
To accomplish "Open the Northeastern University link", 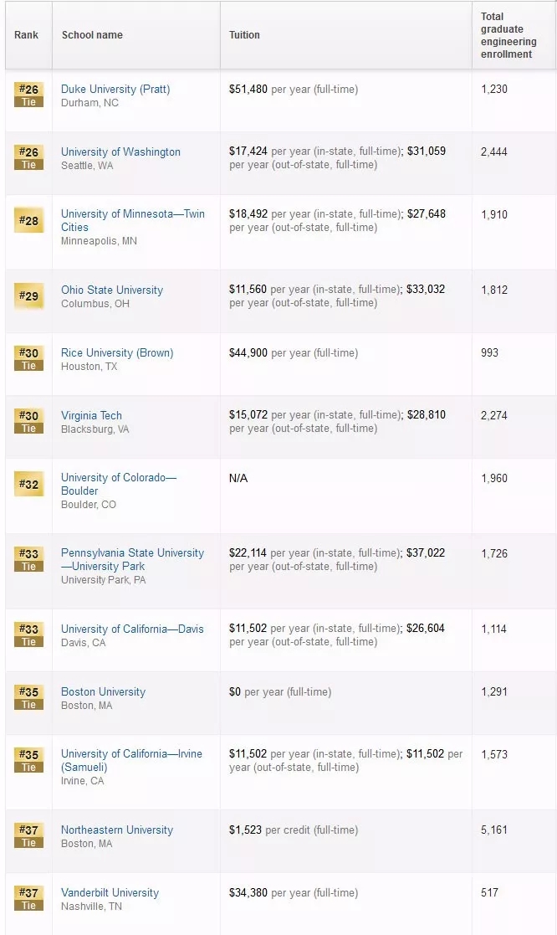I will 117,830.
